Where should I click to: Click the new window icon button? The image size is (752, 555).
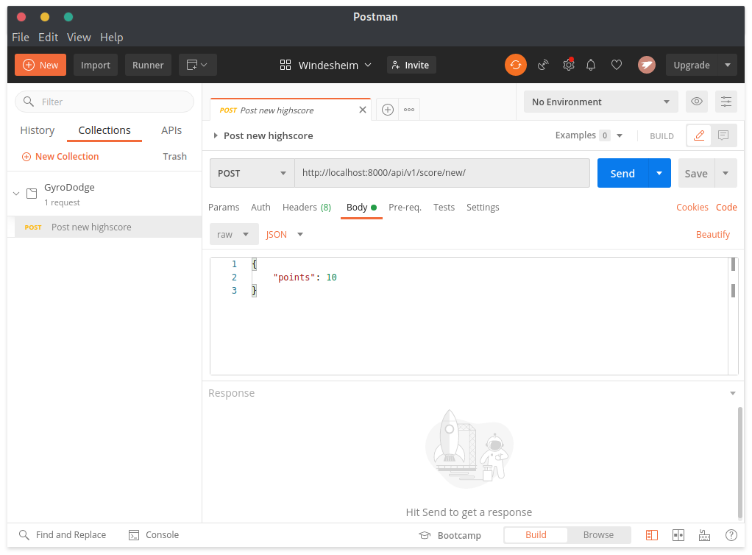(x=198, y=65)
